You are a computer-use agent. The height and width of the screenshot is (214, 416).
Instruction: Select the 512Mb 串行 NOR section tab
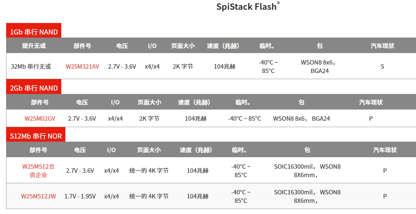click(36, 136)
